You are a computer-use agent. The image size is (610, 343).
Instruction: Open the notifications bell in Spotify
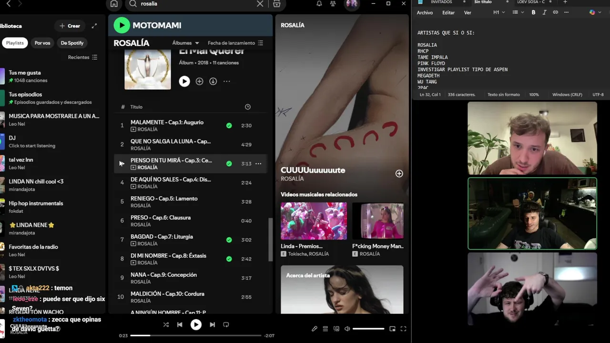(x=319, y=4)
